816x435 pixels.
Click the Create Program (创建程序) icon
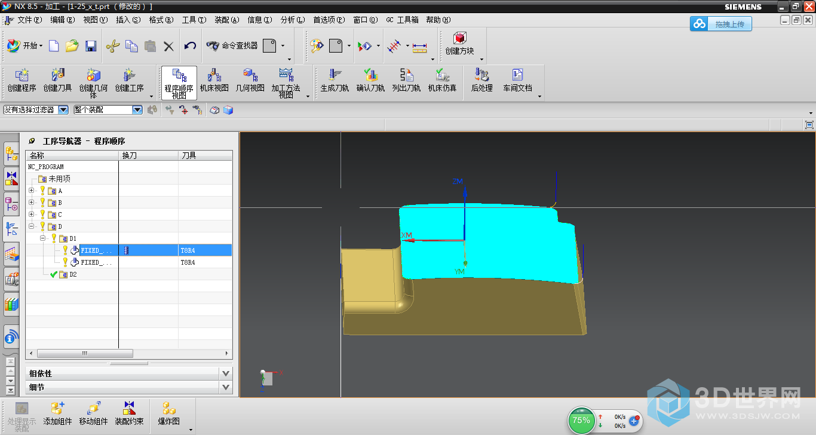click(22, 81)
